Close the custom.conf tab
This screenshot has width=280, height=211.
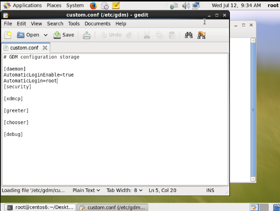(x=45, y=48)
